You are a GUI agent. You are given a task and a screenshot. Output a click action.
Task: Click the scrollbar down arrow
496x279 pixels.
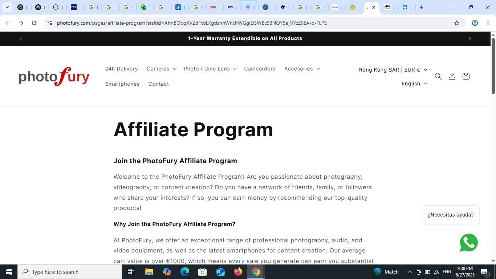[493, 261]
